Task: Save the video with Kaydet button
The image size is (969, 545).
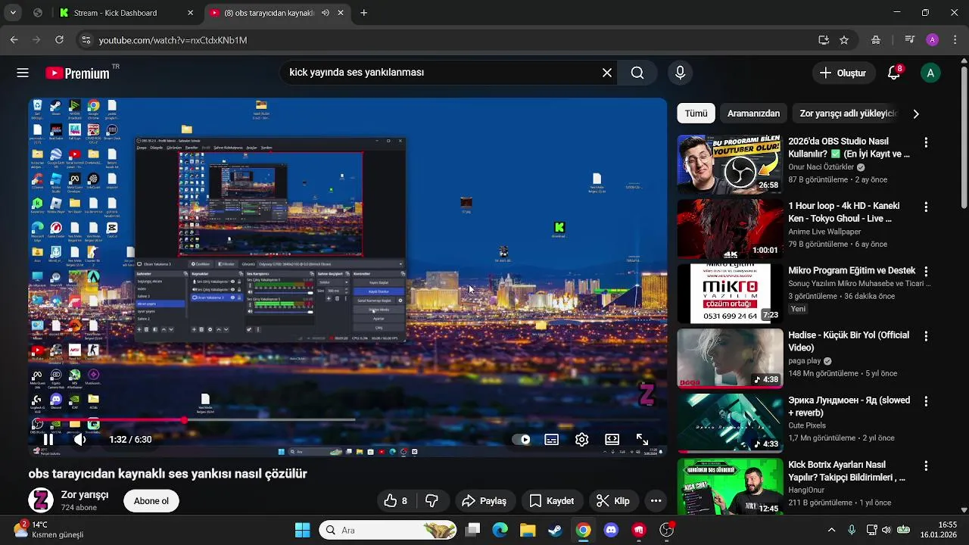Action: [x=552, y=500]
